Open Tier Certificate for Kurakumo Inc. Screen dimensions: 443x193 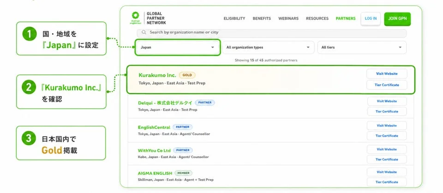tap(387, 85)
